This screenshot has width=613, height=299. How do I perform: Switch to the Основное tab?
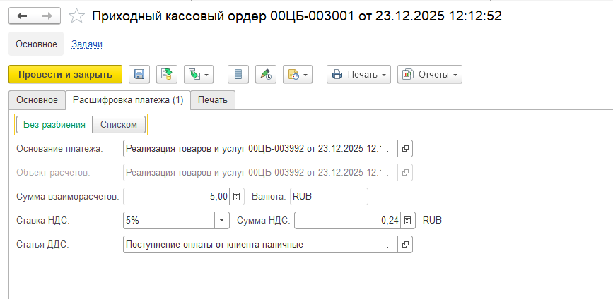coord(37,100)
